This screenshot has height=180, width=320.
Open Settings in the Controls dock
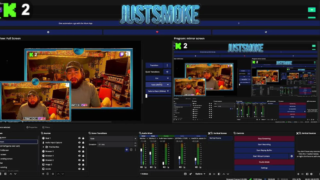(264, 168)
